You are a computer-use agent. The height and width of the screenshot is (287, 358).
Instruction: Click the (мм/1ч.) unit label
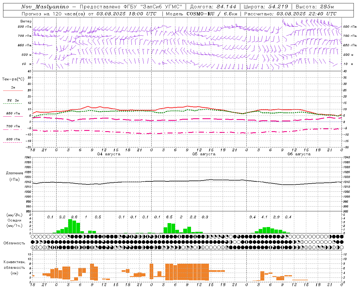point(15,226)
